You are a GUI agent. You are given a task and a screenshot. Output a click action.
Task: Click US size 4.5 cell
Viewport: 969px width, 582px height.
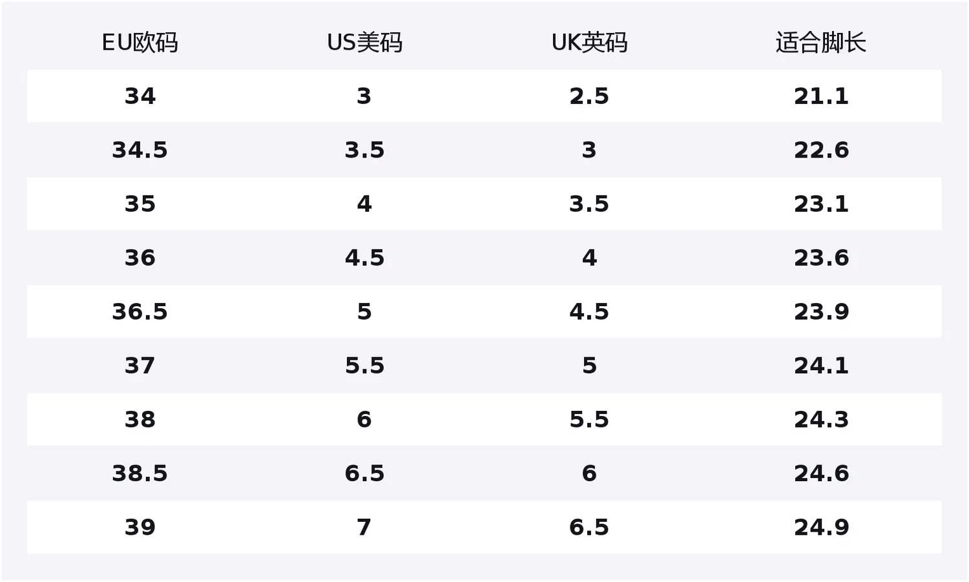(x=364, y=258)
